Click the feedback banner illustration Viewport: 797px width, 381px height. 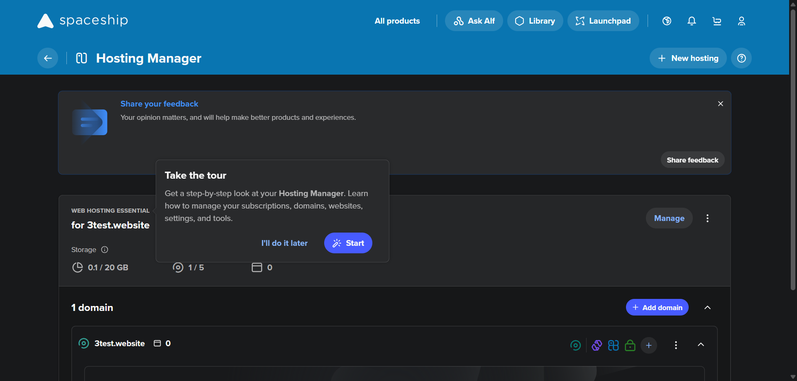[89, 122]
